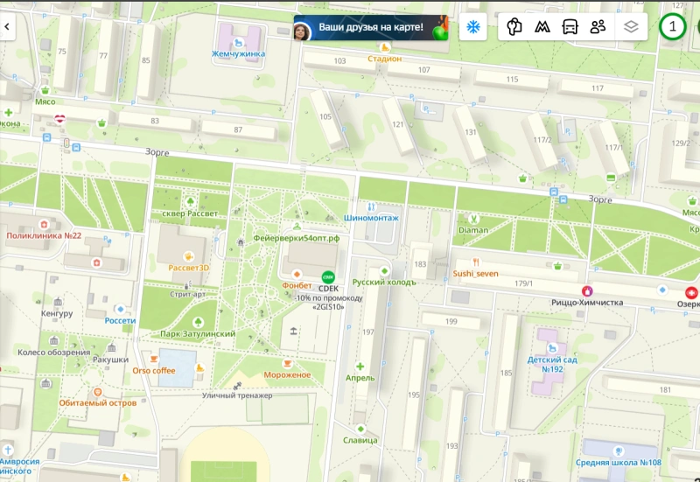
Task: Select the skating icon by Orso coffee rink
Action: coord(200,367)
